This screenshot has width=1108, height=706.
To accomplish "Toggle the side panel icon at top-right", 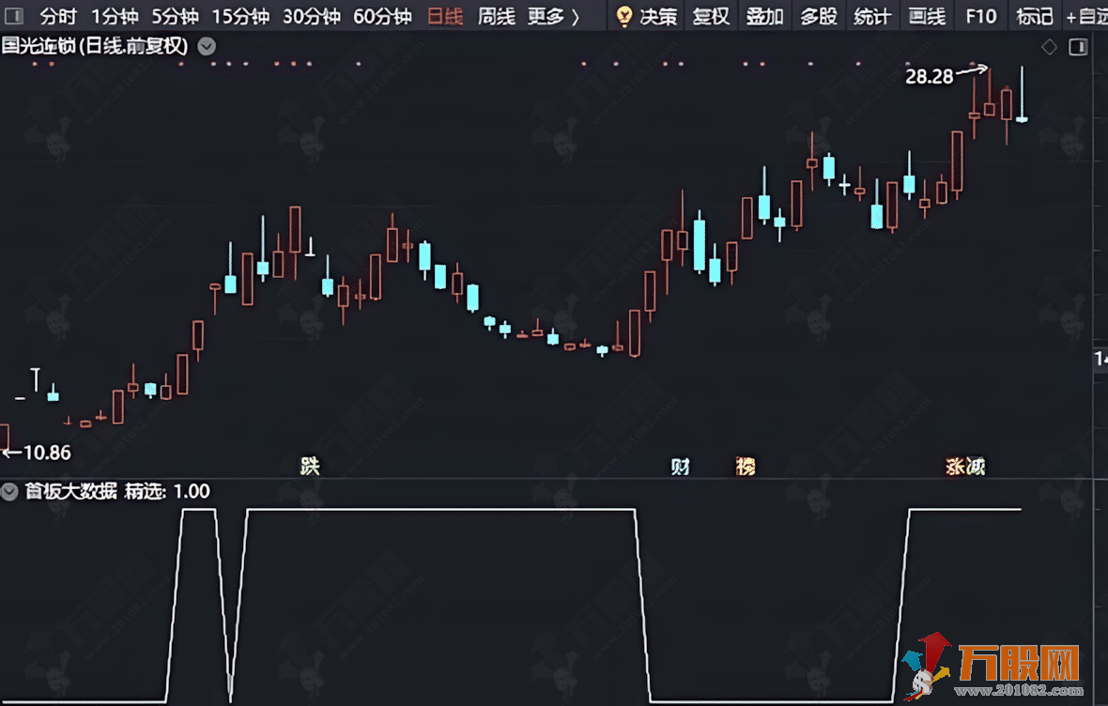I will coord(1078,47).
